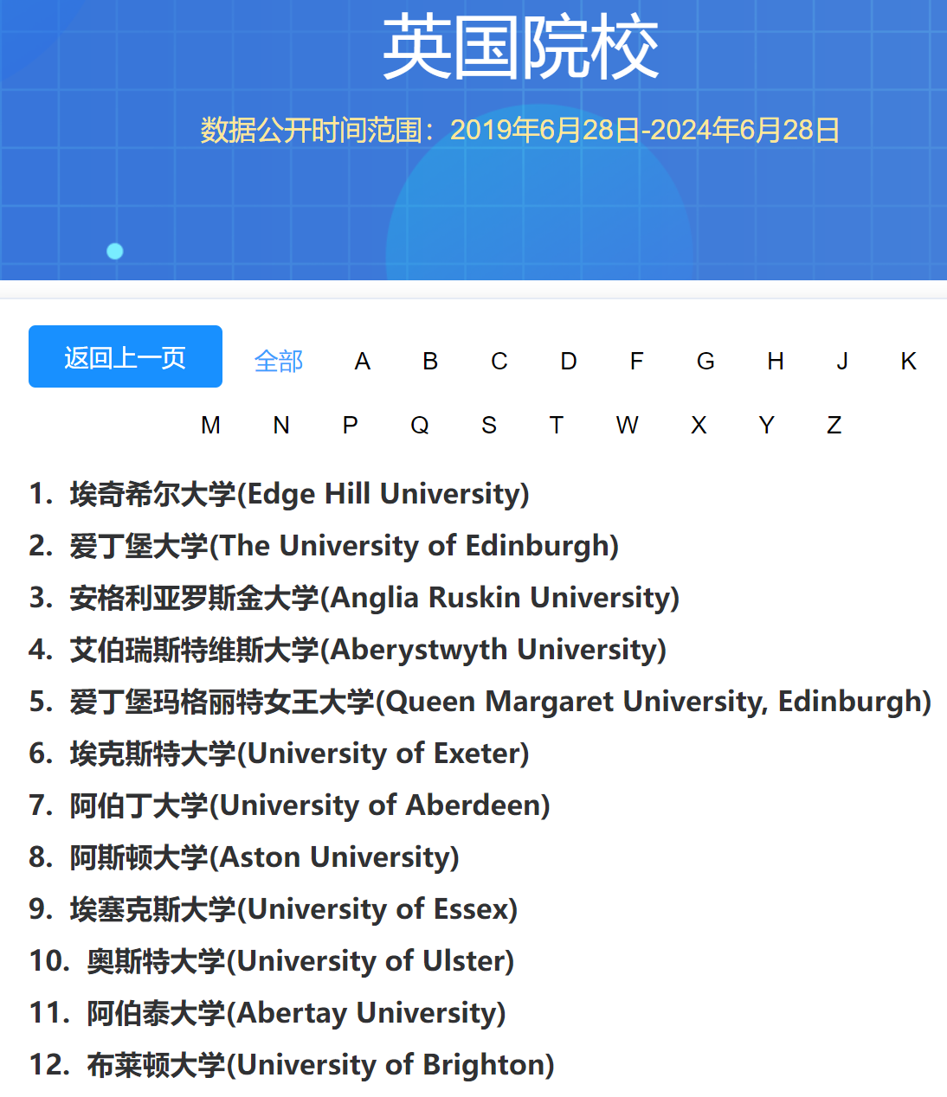Filter schools by letter F
This screenshot has width=947, height=1097.
pyautogui.click(x=637, y=361)
